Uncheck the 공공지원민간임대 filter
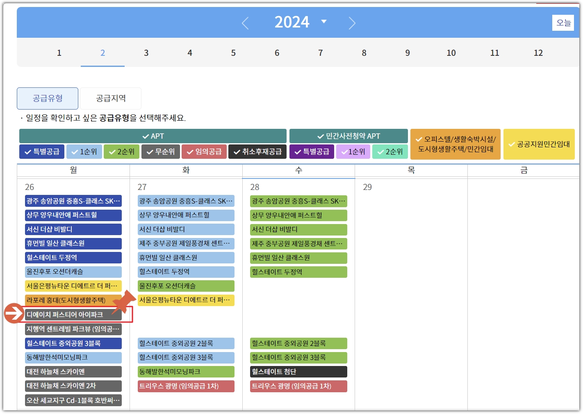583x414 pixels. click(539, 144)
